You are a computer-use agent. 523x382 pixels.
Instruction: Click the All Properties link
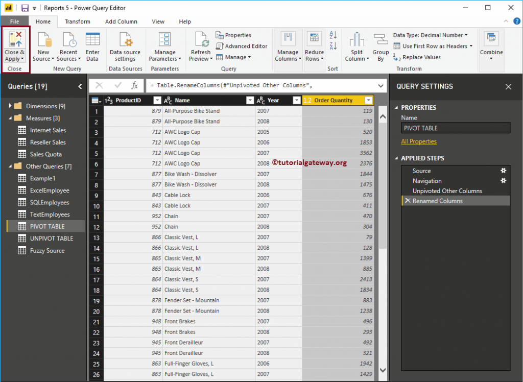tap(419, 141)
